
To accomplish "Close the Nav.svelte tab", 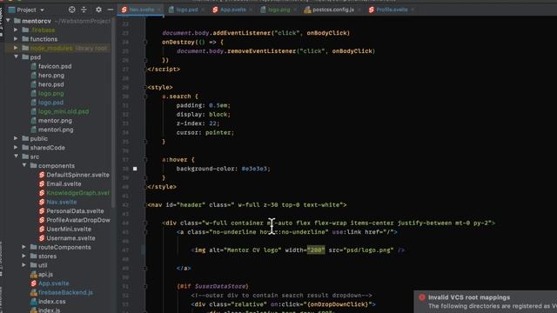I will click(x=159, y=10).
